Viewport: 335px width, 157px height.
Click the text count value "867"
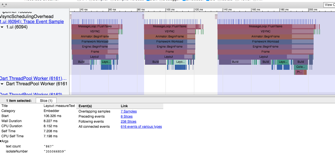48,146
